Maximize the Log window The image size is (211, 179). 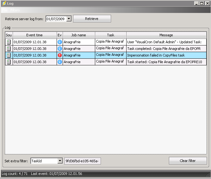coord(202,3)
